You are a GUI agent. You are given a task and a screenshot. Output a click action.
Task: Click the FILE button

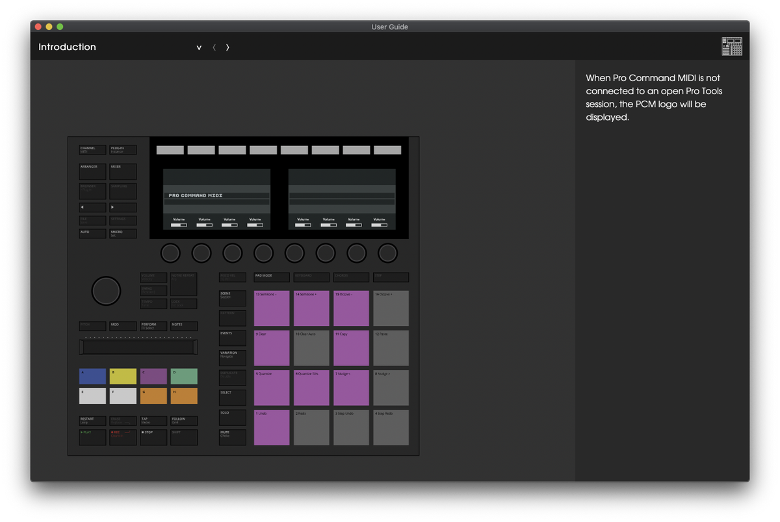92,221
